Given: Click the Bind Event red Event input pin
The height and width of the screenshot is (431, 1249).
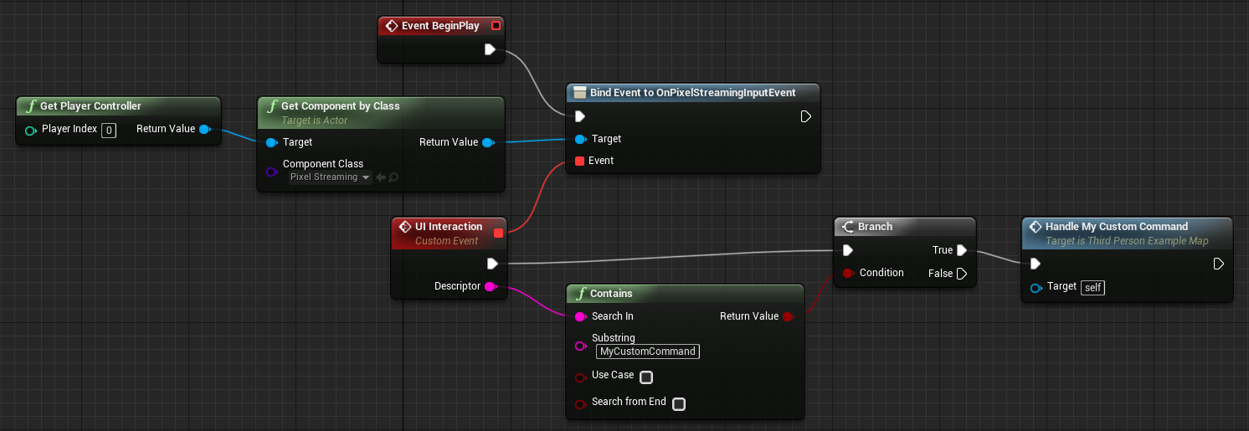Looking at the screenshot, I should pyautogui.click(x=579, y=161).
